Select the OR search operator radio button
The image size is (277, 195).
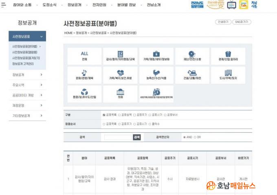195,137
